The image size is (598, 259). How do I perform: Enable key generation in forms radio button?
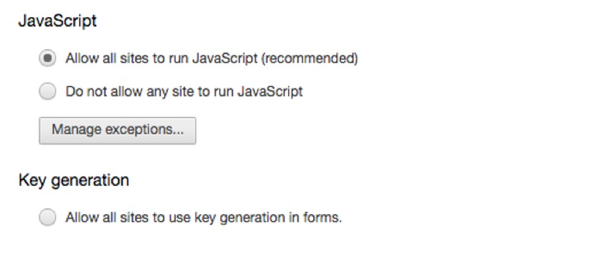(x=47, y=217)
